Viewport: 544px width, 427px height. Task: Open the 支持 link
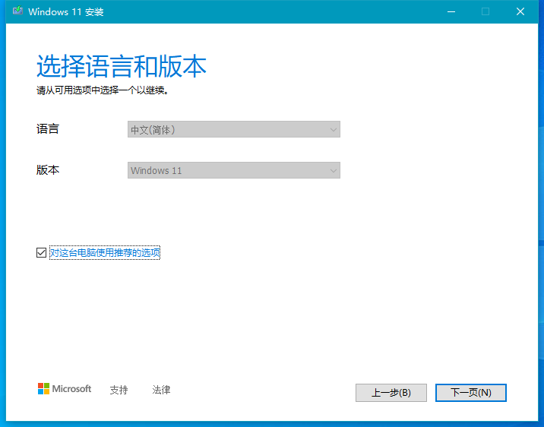click(119, 390)
